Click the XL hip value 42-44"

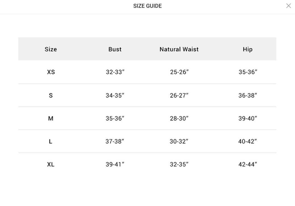click(247, 165)
